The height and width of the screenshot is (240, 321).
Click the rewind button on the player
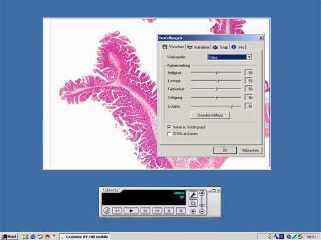pyautogui.click(x=117, y=211)
